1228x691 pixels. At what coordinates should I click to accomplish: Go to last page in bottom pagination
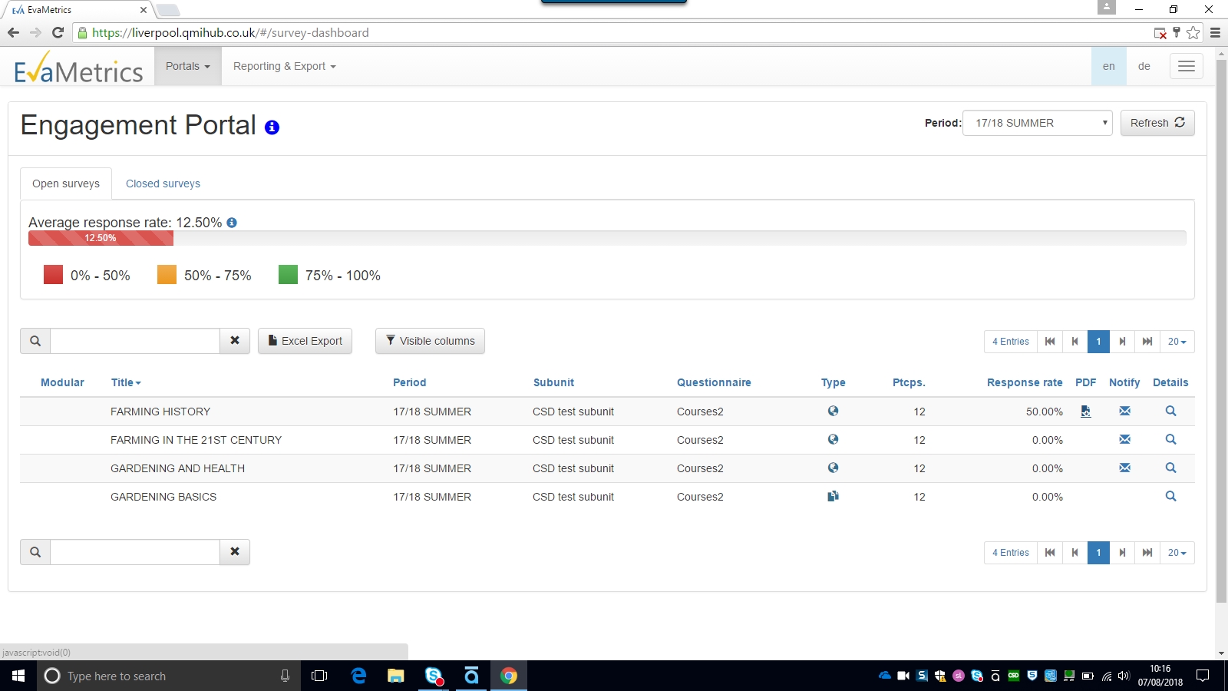[1147, 553]
